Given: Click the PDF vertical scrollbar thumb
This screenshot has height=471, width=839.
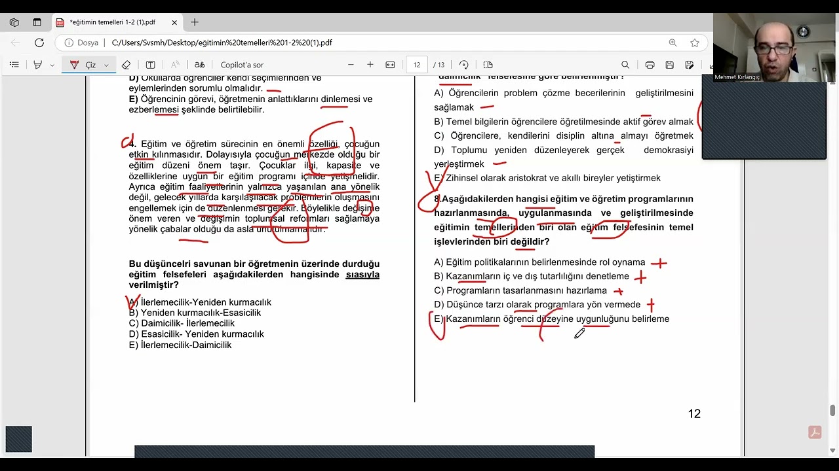Looking at the screenshot, I should click(x=832, y=410).
